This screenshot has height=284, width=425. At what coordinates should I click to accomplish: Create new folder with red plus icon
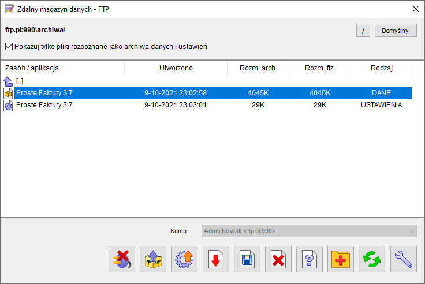coord(341,259)
